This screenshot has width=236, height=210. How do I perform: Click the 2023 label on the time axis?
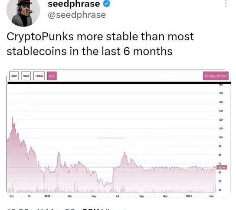(x=189, y=196)
